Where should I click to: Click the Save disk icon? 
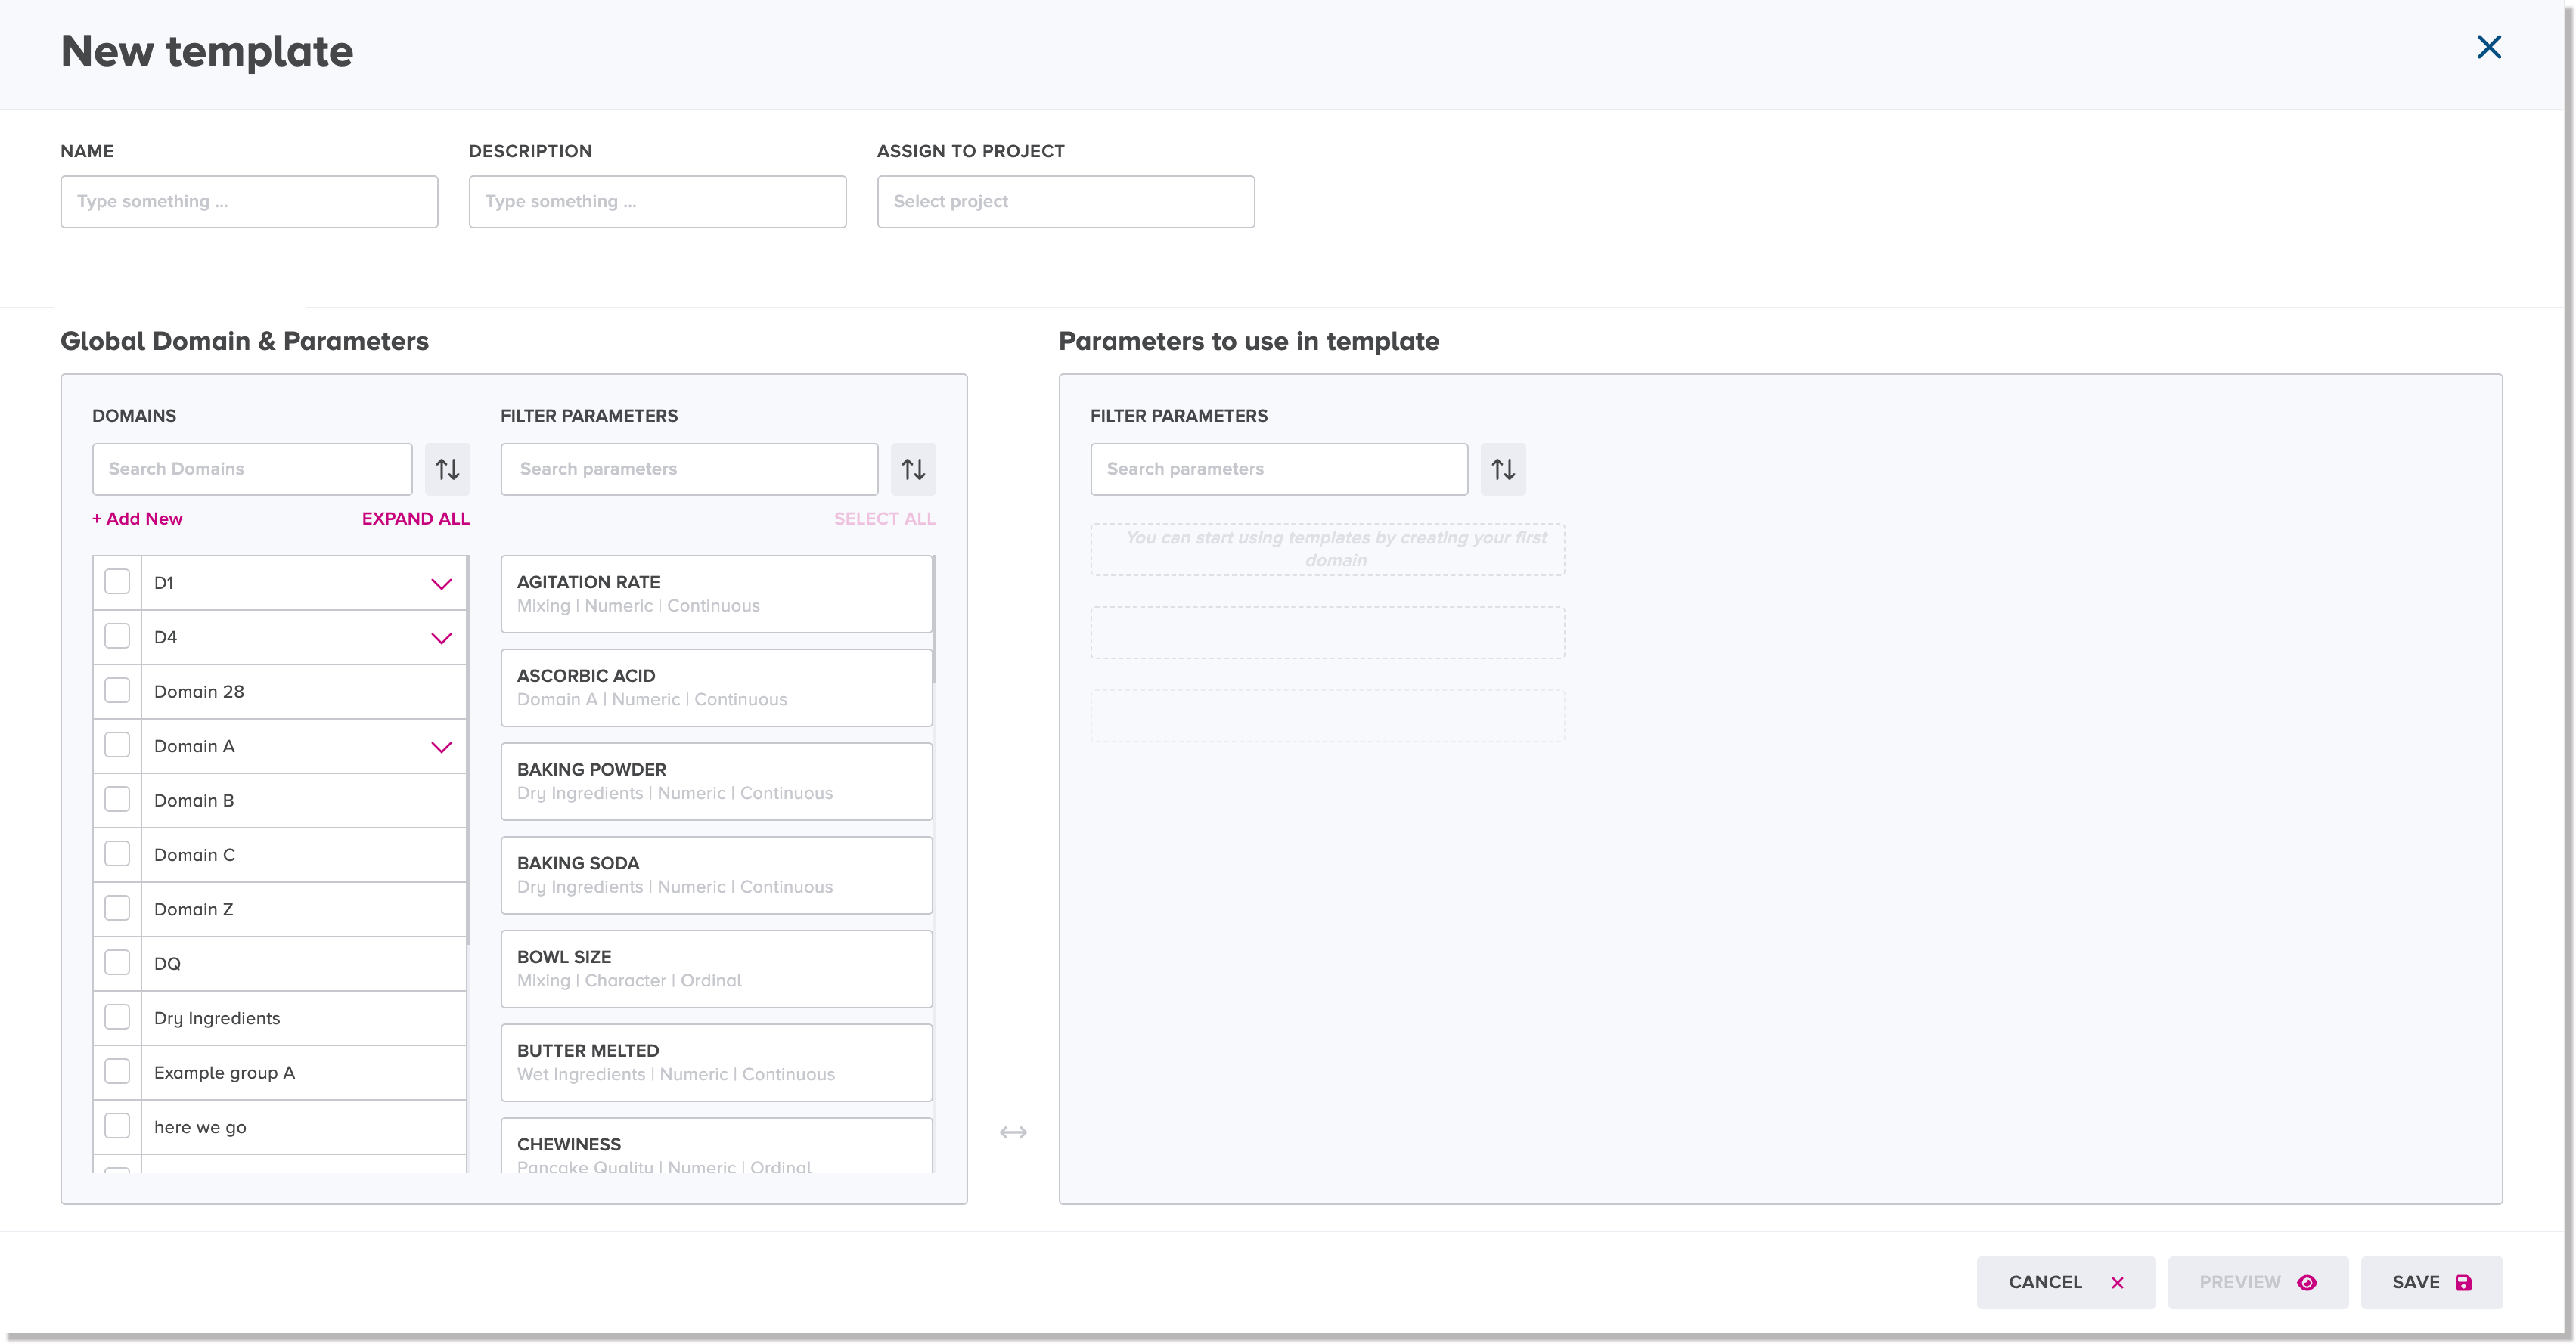pos(2463,1282)
